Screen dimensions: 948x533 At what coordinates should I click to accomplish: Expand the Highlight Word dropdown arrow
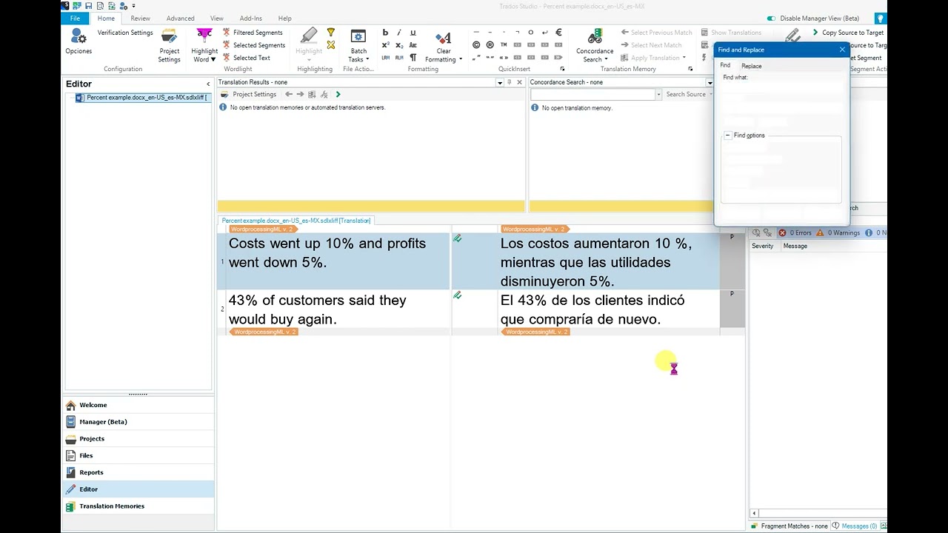pos(213,60)
